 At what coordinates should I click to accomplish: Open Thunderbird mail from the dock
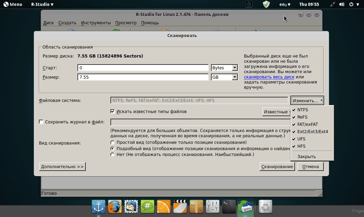click(x=131, y=207)
